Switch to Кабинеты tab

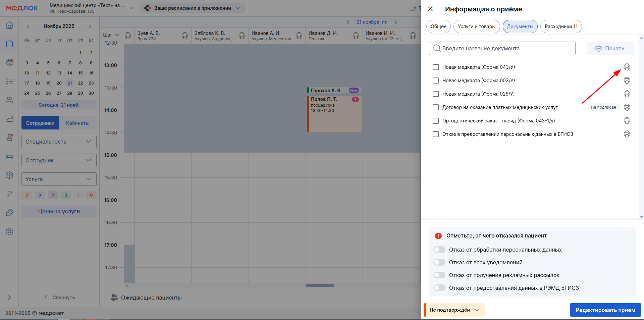pyautogui.click(x=77, y=123)
